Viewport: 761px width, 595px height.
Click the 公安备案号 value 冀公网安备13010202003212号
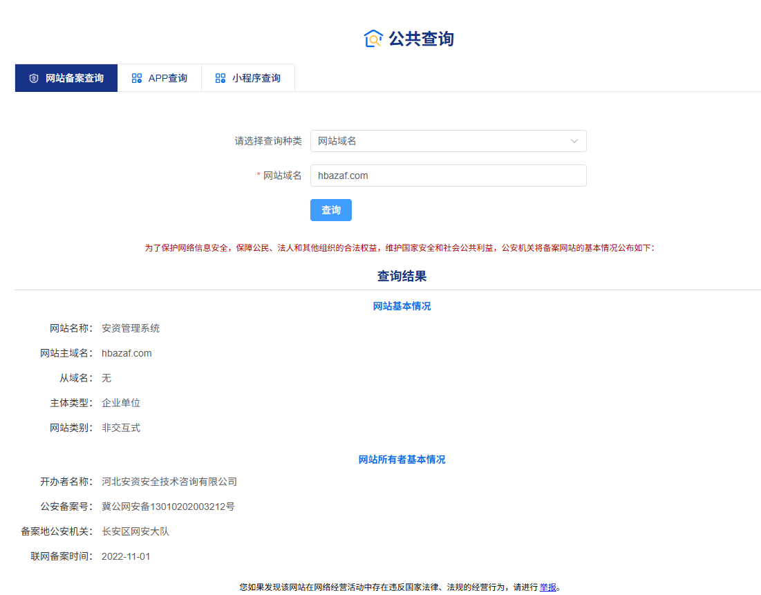point(168,507)
